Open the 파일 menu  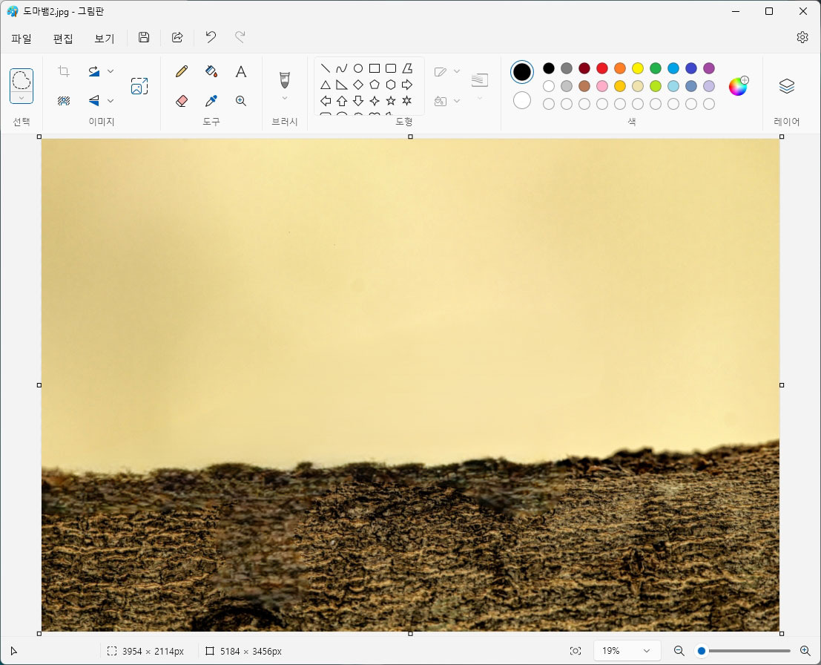[x=22, y=39]
